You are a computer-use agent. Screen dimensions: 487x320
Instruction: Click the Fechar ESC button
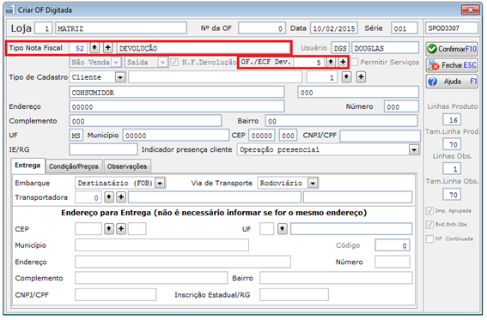[x=452, y=65]
